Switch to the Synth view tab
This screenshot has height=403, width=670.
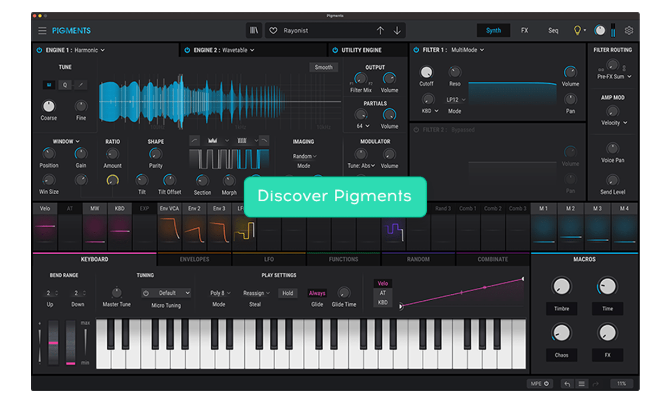pyautogui.click(x=493, y=31)
